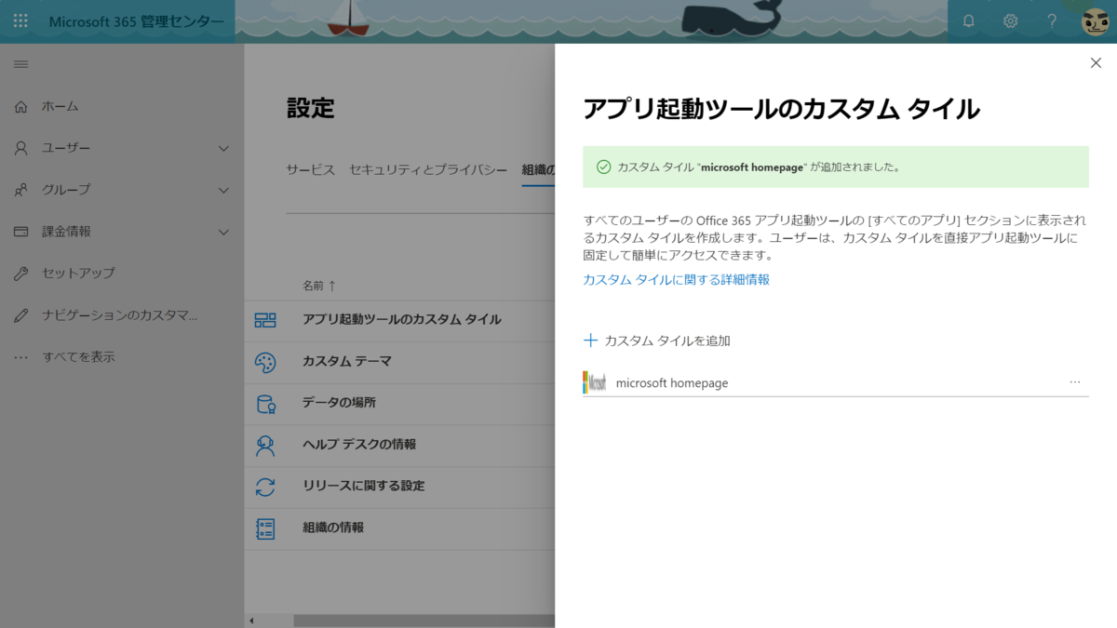Select すべてを表示 in sidebar
The height and width of the screenshot is (628, 1117).
(x=79, y=357)
